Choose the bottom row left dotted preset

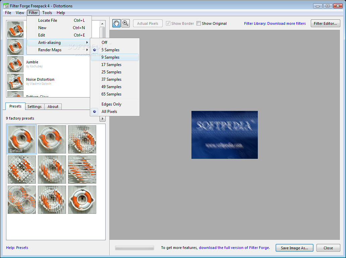pos(21,200)
